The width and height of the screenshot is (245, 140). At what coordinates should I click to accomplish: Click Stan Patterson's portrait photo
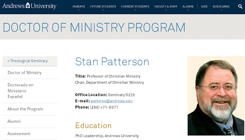coord(216,96)
